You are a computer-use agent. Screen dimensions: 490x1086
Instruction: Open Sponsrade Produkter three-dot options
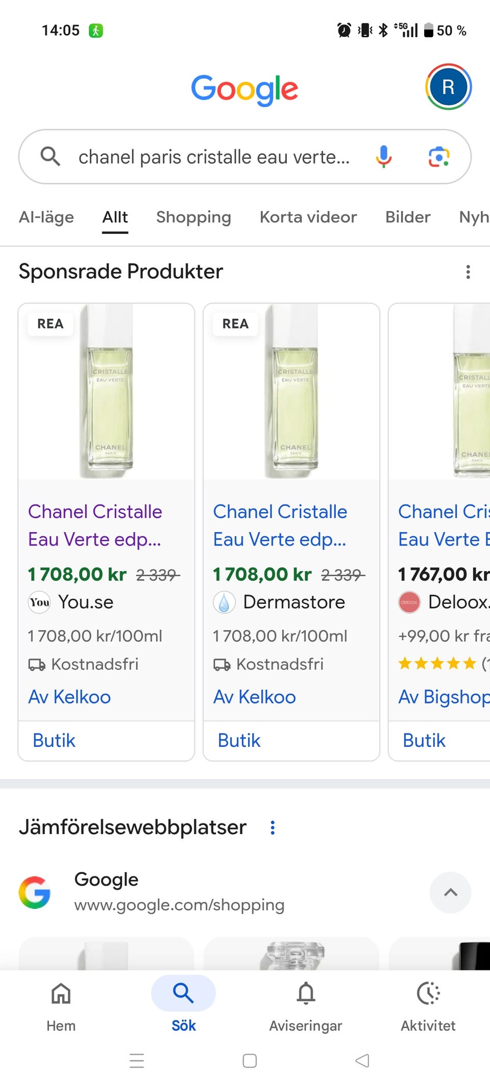pos(468,272)
